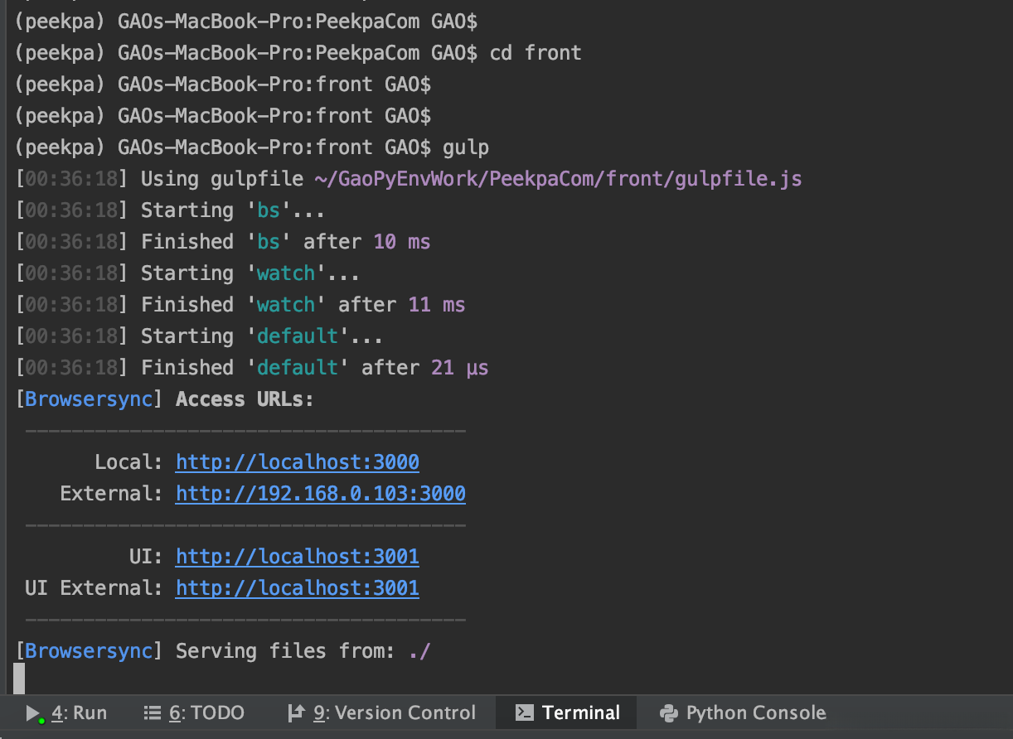1013x739 pixels.
Task: Click the Version Control branch icon
Action: pos(295,713)
